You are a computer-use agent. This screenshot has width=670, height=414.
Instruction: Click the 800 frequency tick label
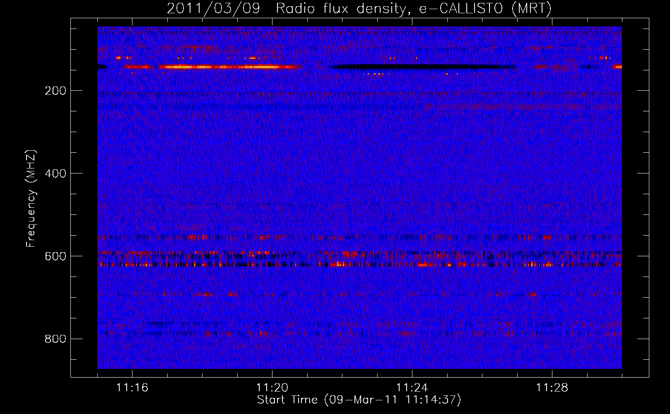pyautogui.click(x=55, y=339)
